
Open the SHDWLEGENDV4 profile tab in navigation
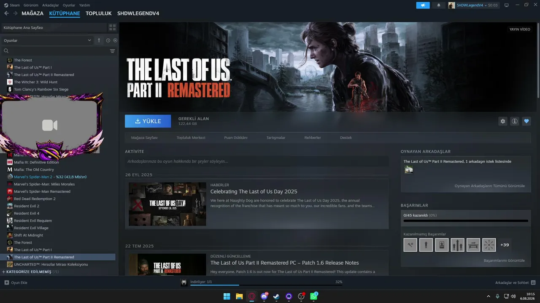[138, 13]
